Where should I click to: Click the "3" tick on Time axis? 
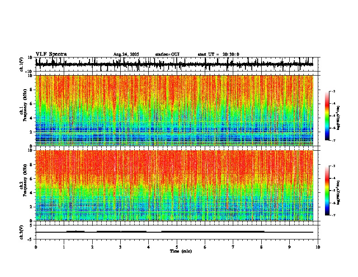coord(120,247)
